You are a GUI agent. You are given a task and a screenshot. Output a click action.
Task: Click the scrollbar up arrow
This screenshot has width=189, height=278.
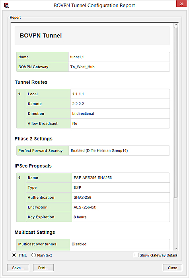176,25
